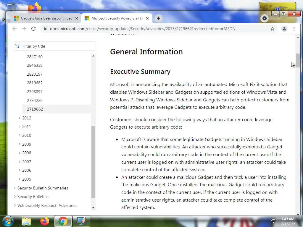This screenshot has width=303, height=227.
Task: Click the Chrome taskbar button
Action: point(63,221)
